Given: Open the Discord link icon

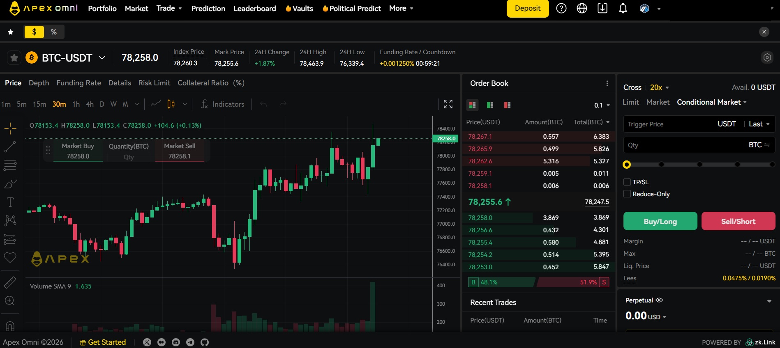Looking at the screenshot, I should pos(176,342).
